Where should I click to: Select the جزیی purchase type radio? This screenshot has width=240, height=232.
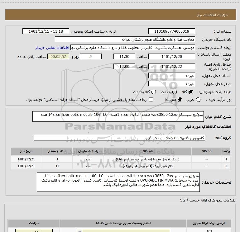(198, 100)
